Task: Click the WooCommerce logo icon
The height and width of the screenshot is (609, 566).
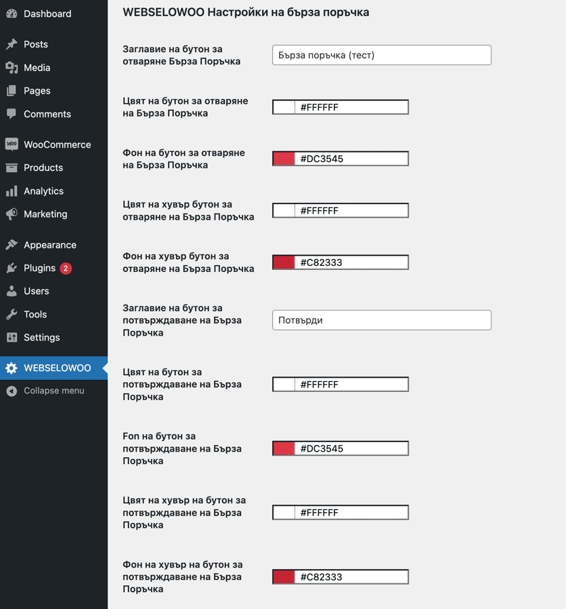Action: pos(12,144)
